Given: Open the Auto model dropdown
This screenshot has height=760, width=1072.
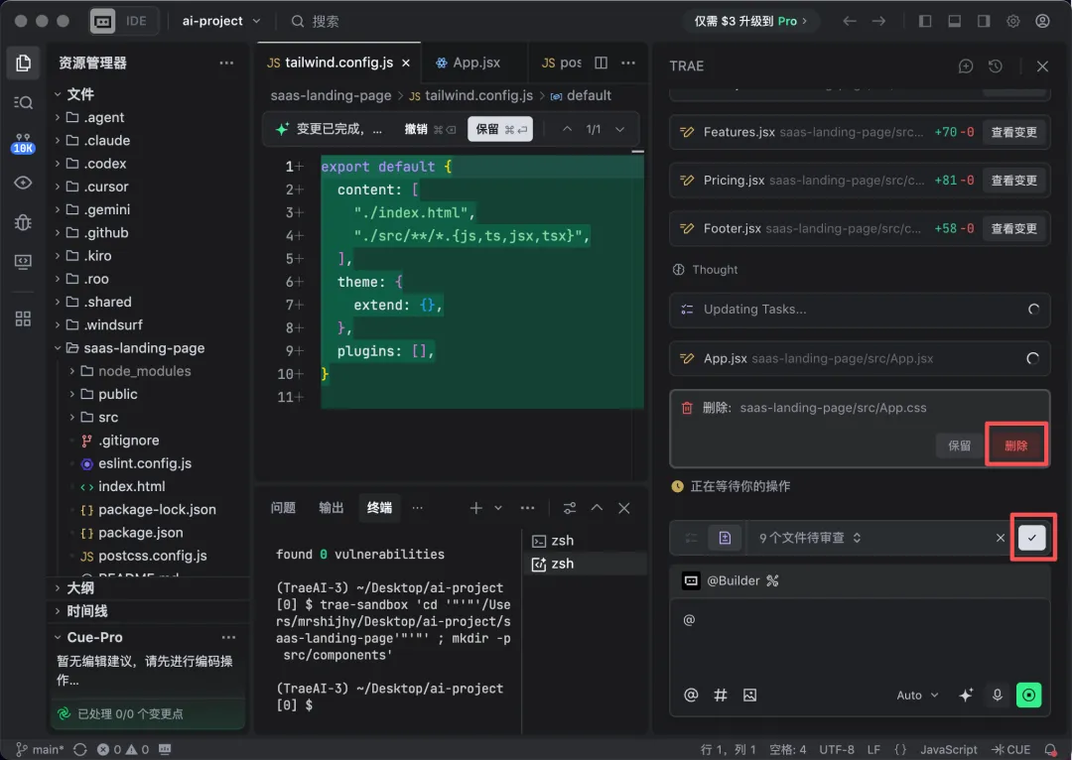Looking at the screenshot, I should 917,696.
